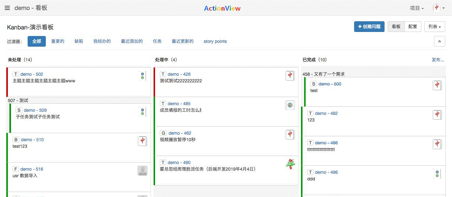Click the F type icon on demo-516
The width and height of the screenshot is (452, 197).
[16, 169]
